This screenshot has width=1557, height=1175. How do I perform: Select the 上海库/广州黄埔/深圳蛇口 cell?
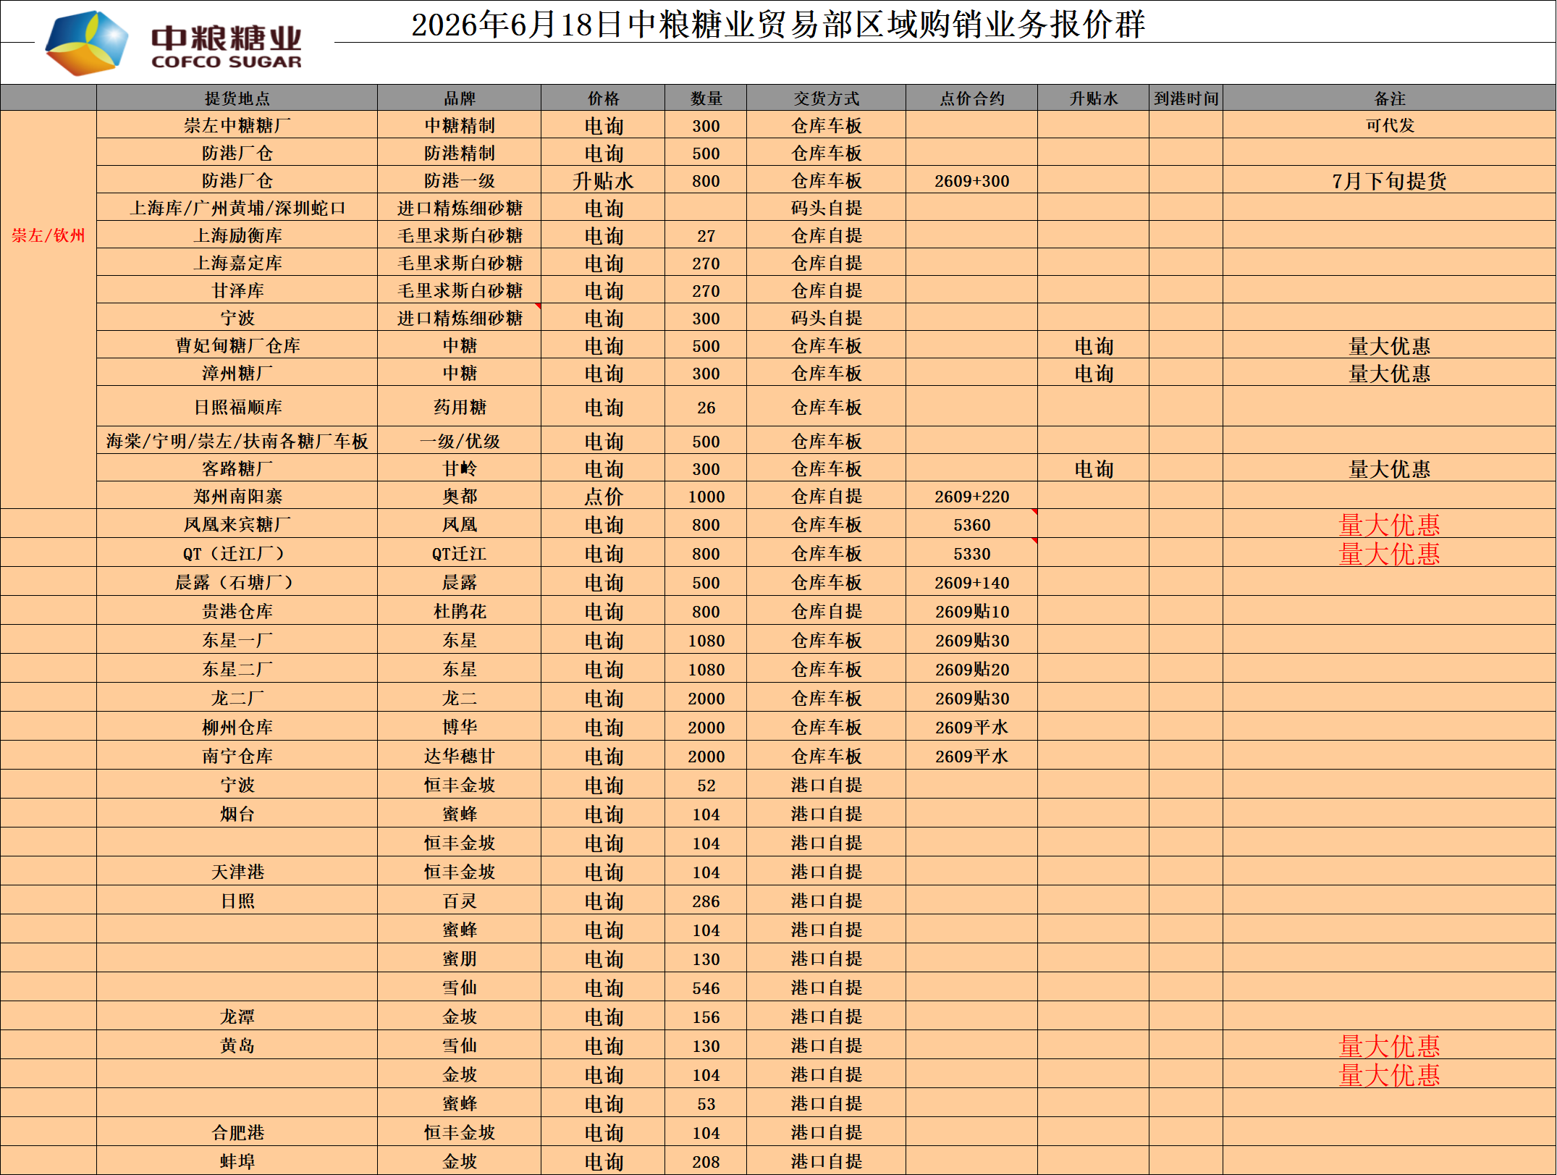coord(237,208)
